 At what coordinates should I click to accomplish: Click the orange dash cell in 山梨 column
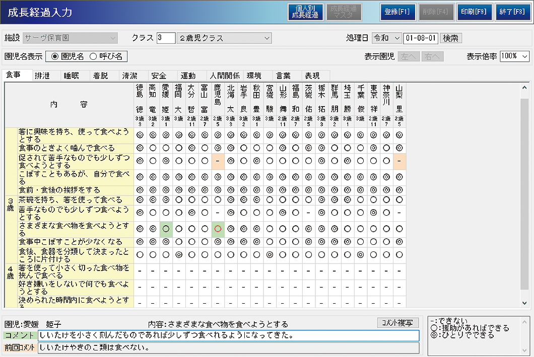[399, 161]
